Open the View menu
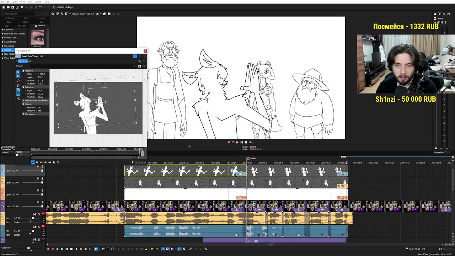The height and width of the screenshot is (256, 455). tap(15, 2)
